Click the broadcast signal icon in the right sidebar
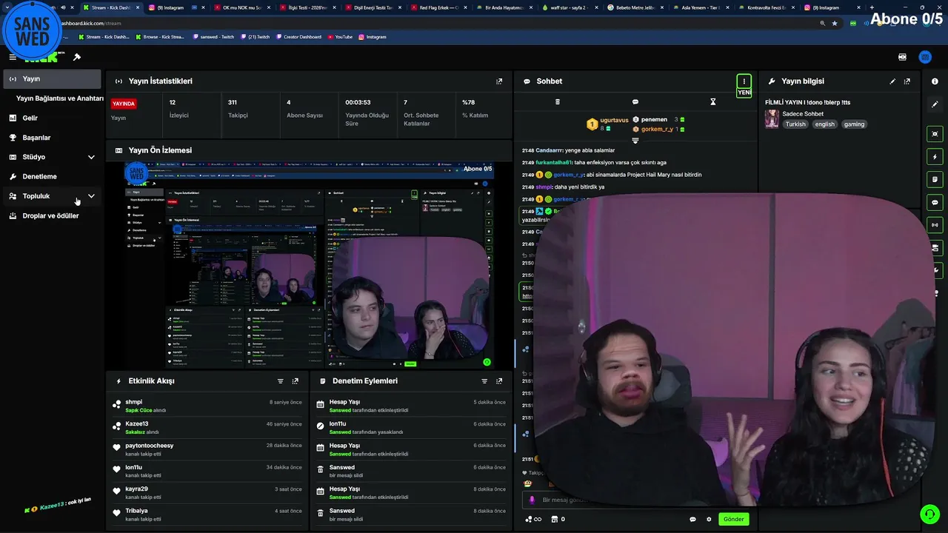Image resolution: width=948 pixels, height=533 pixels. coord(935,224)
